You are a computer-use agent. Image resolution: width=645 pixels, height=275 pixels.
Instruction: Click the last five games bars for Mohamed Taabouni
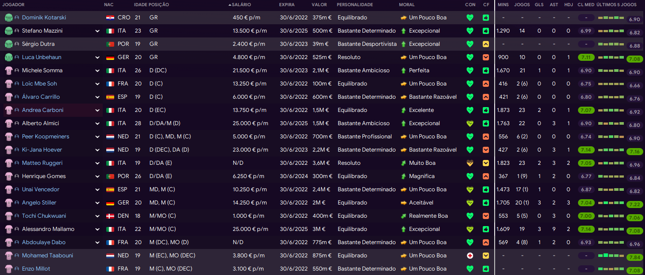[x=611, y=256]
